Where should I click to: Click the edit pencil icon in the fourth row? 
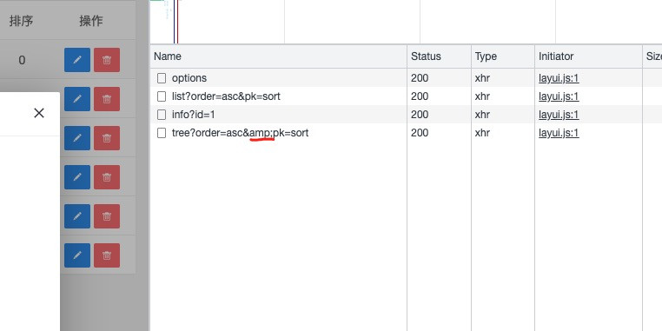pyautogui.click(x=77, y=177)
